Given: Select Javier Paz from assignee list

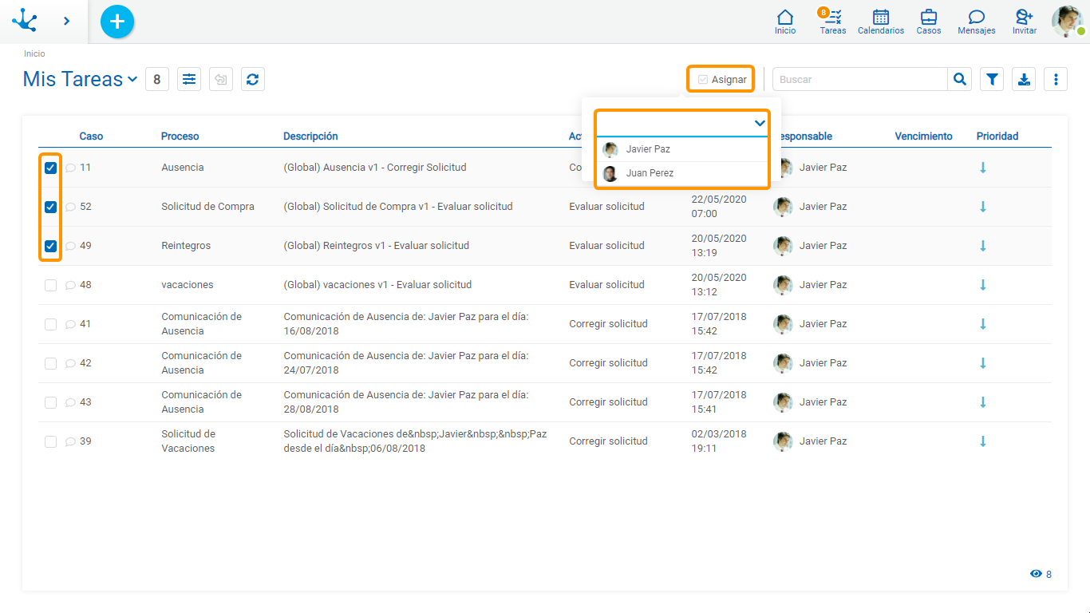Looking at the screenshot, I should (x=648, y=149).
